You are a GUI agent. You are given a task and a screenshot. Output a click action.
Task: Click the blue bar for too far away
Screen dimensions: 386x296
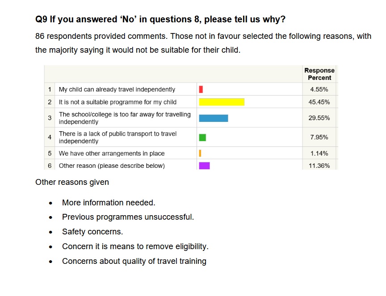click(214, 118)
